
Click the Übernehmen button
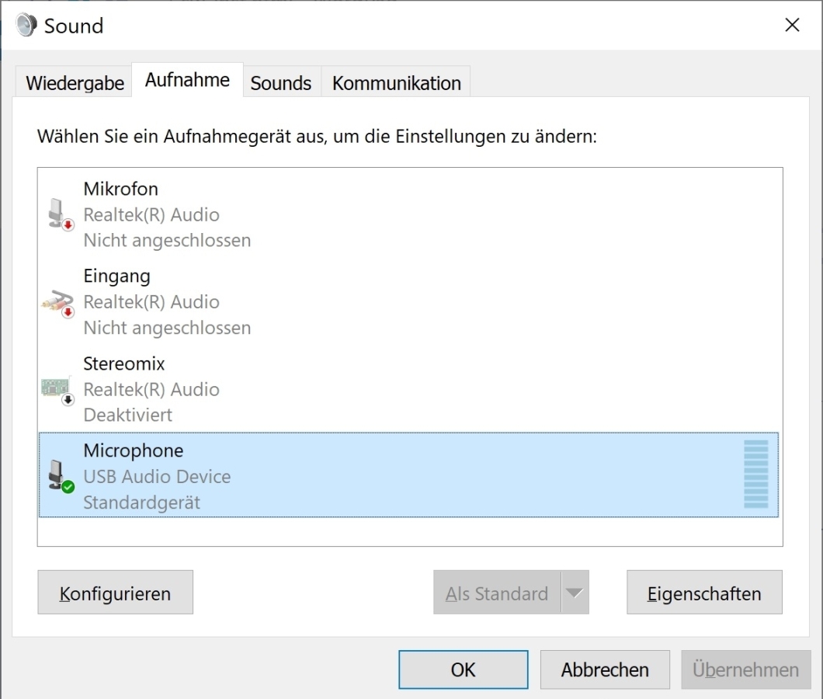pyautogui.click(x=745, y=669)
